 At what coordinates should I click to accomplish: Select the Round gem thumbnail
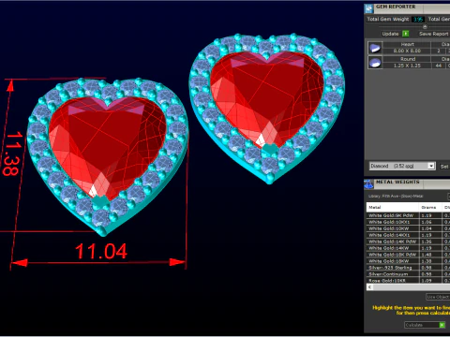pyautogui.click(x=375, y=63)
